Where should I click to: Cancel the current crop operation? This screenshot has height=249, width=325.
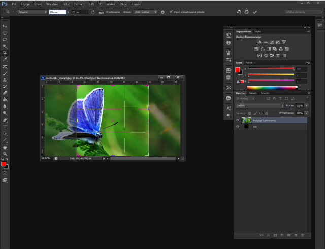[x=246, y=12]
